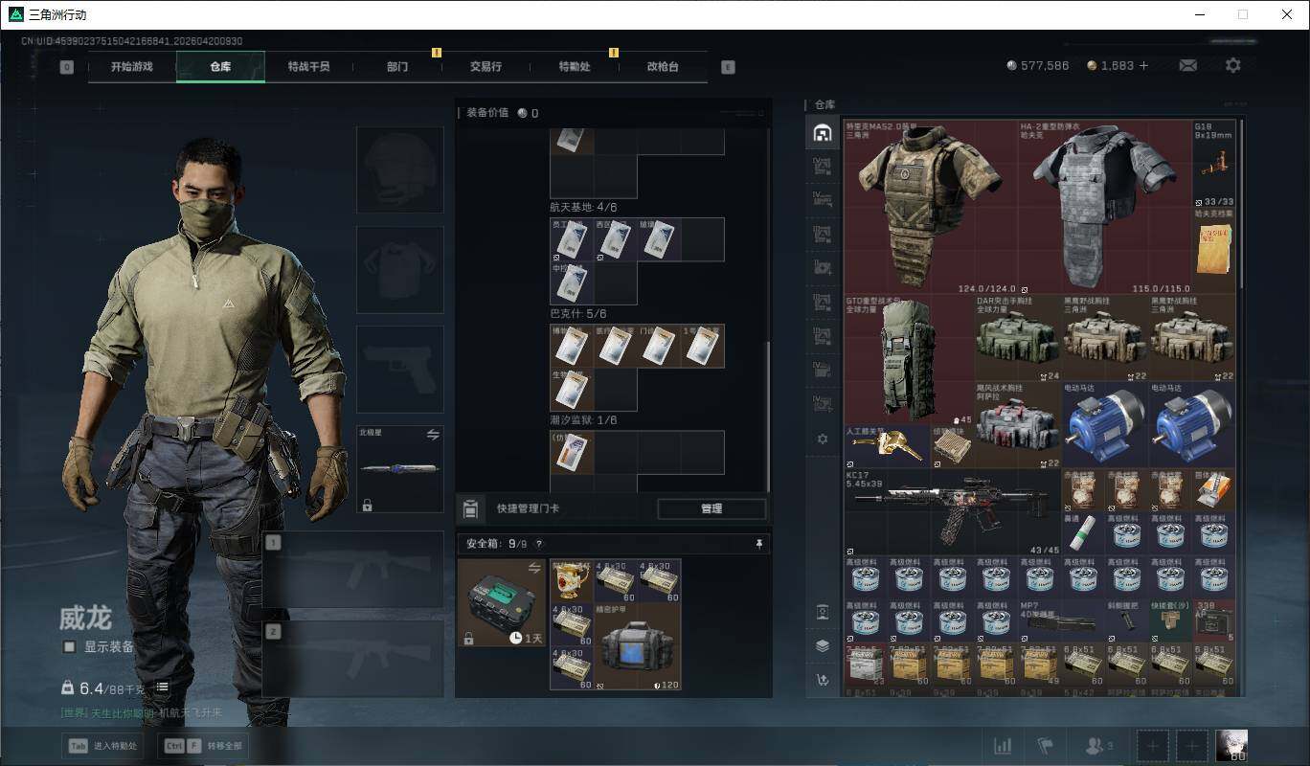Switch to the 特战干员 tab
1310x766 pixels.
(308, 67)
